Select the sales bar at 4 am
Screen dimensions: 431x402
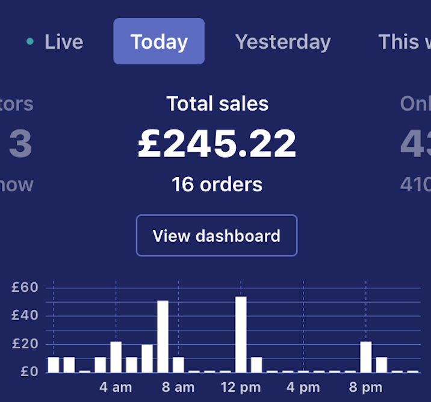pyautogui.click(x=116, y=357)
